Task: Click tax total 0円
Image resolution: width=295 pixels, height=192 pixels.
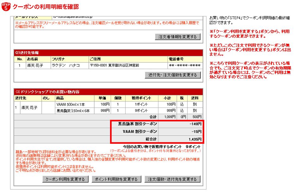Action: (x=183, y=117)
